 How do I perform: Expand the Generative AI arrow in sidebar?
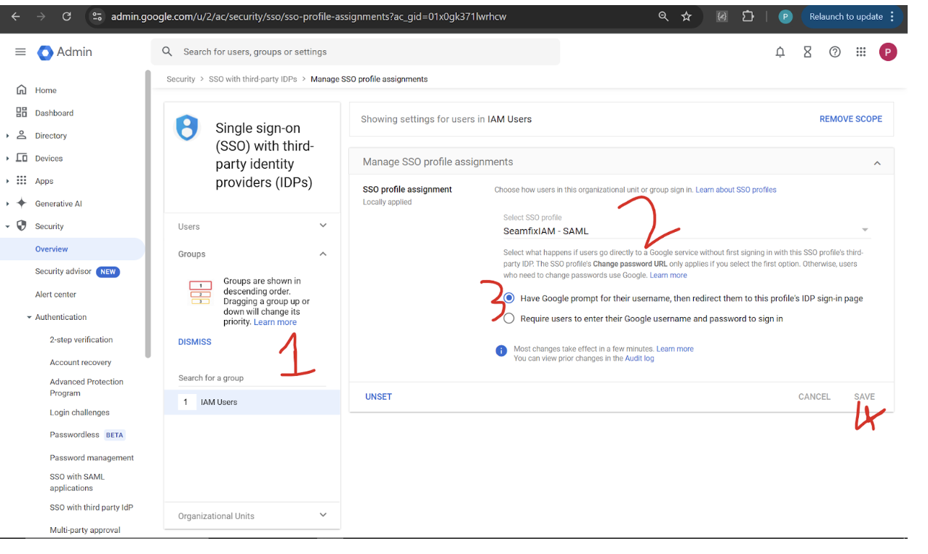coord(7,204)
